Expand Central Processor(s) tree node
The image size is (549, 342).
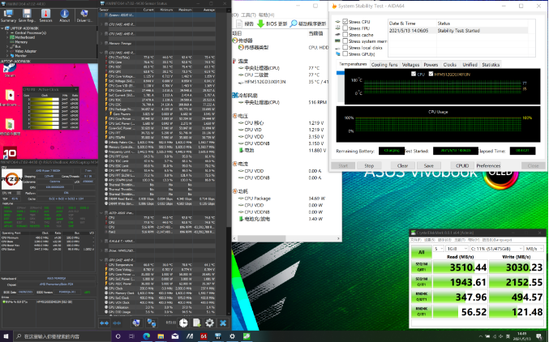(7, 31)
